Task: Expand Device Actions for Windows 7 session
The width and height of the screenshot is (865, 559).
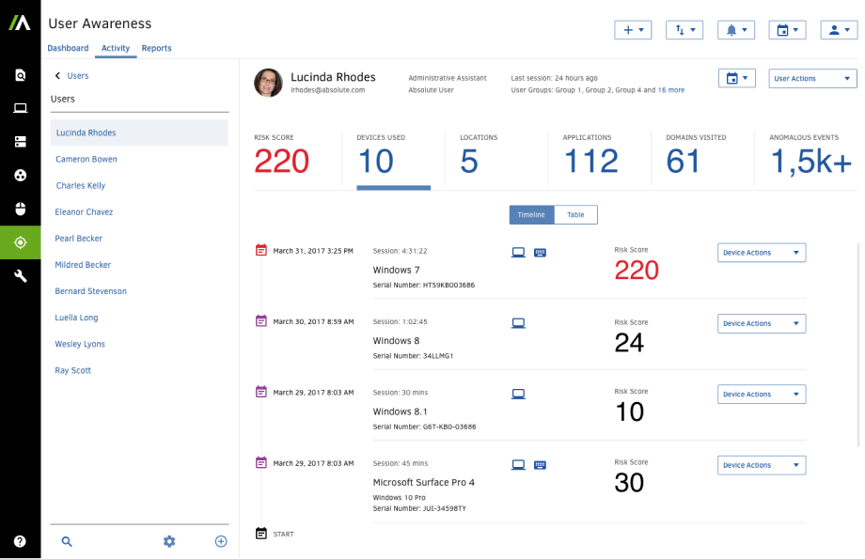Action: click(761, 253)
